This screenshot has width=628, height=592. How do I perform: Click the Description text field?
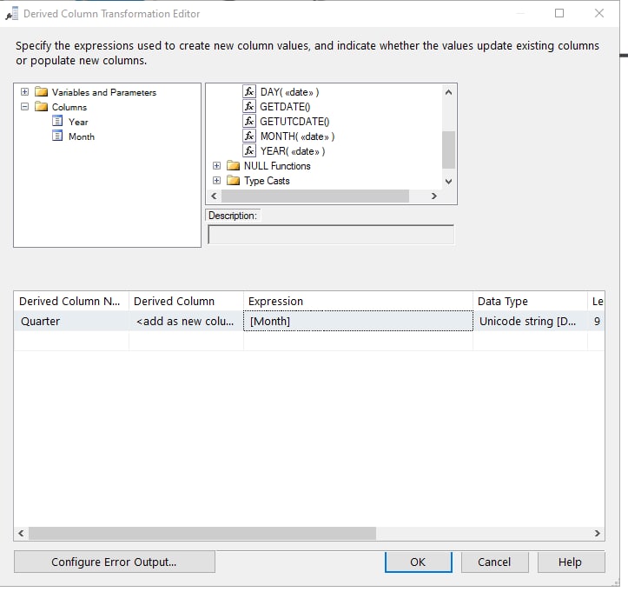(331, 235)
